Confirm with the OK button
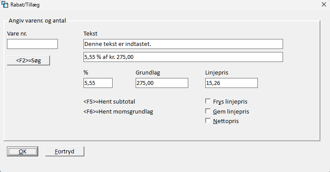The width and height of the screenshot is (330, 172). tap(23, 152)
